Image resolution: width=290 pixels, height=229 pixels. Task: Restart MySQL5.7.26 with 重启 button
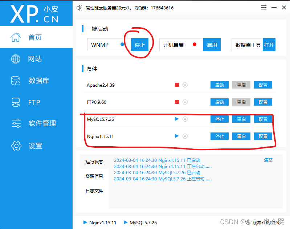tap(241, 119)
